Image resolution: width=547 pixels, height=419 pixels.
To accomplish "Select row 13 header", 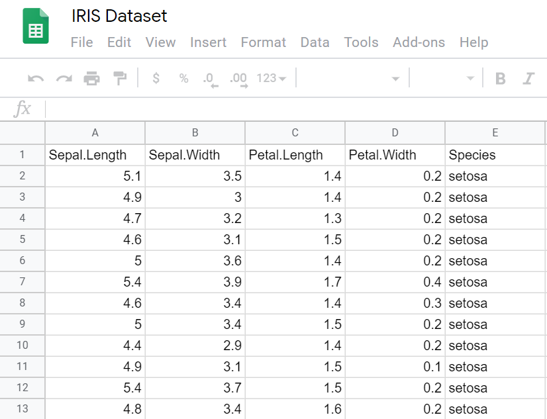I will (x=23, y=409).
